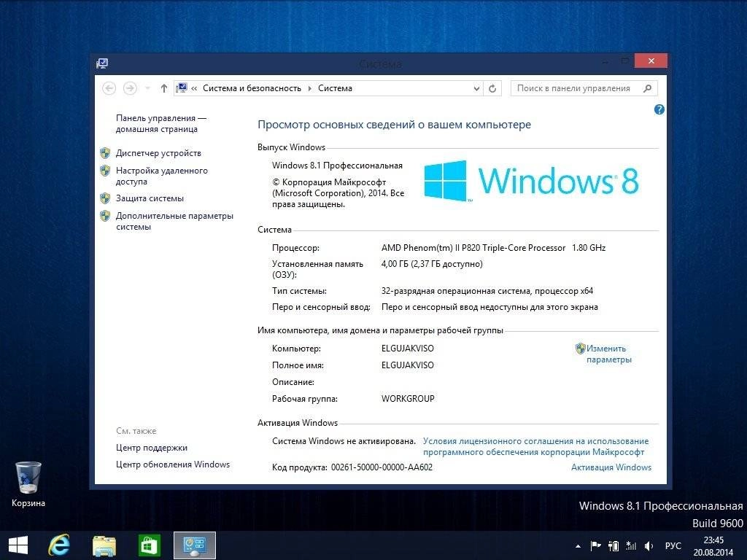The height and width of the screenshot is (560, 747).
Task: Click shield icon beside 'Защита системы'
Action: tap(105, 198)
